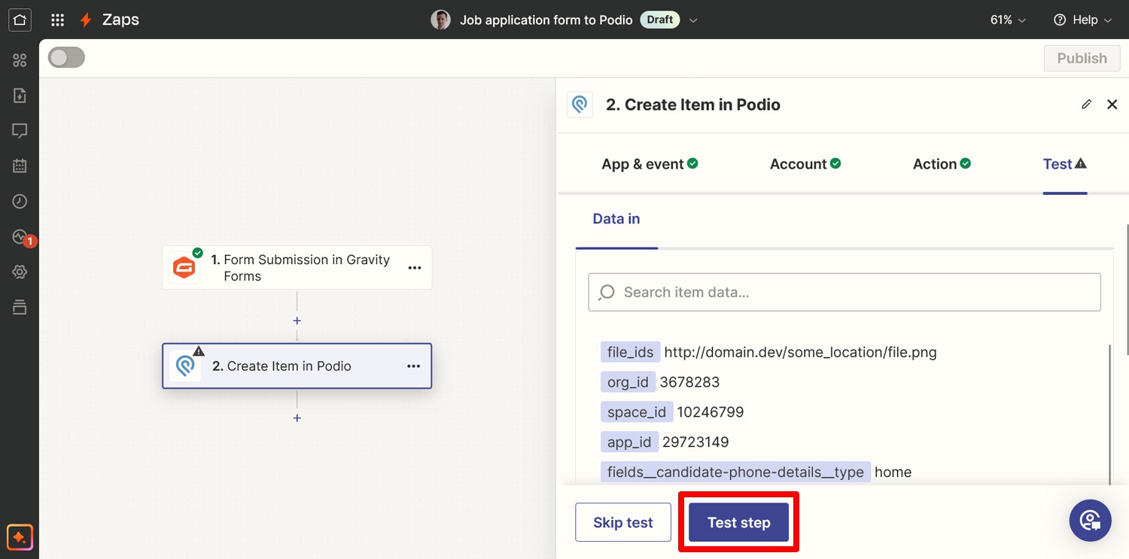Switch to the App & event tab
The image size is (1129, 559).
coord(650,164)
